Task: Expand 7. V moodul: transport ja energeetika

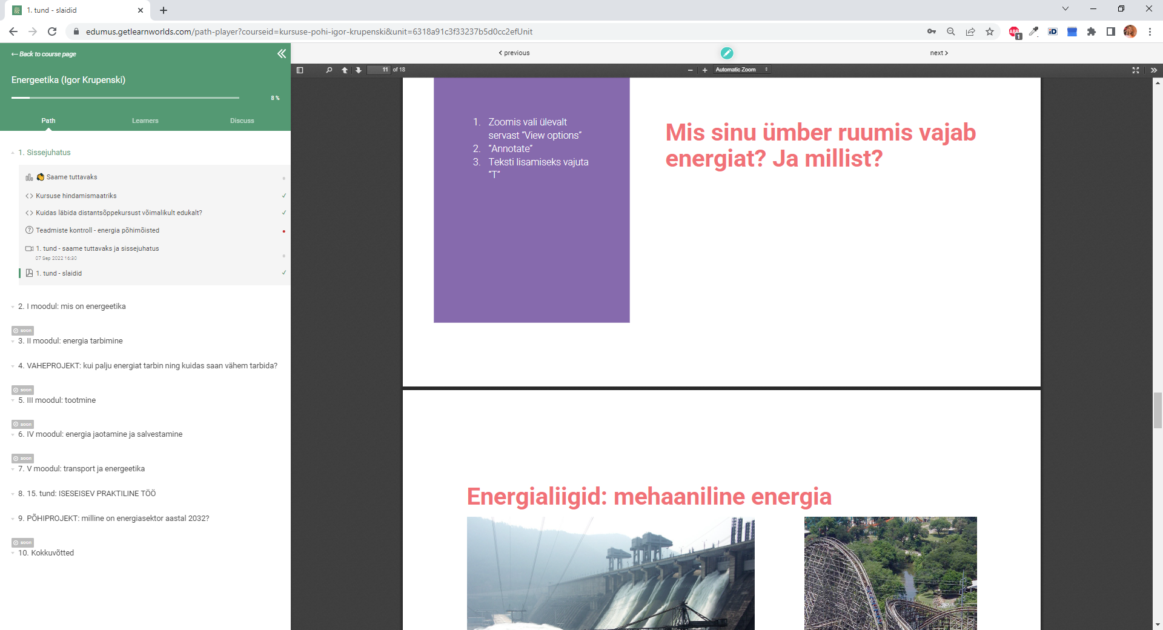Action: point(81,469)
